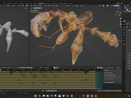Jump to the first frame
The height and width of the screenshot is (98, 131).
coord(47,91)
